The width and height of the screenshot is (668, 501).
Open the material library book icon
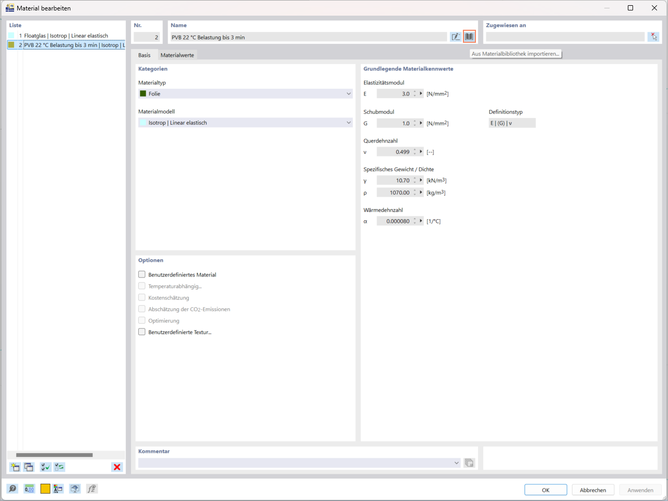(469, 36)
